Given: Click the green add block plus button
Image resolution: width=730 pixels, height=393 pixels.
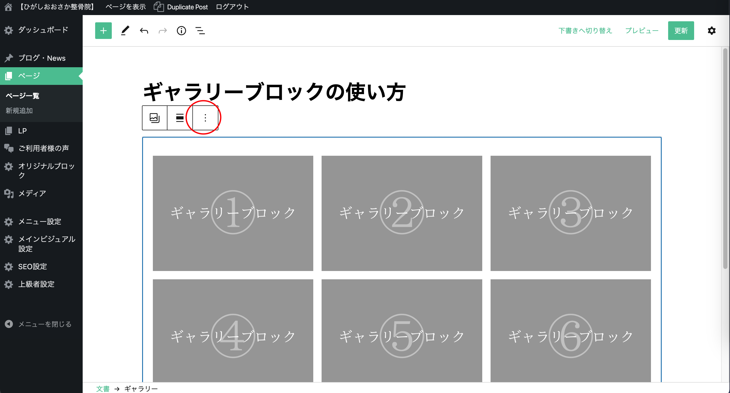Looking at the screenshot, I should point(103,31).
